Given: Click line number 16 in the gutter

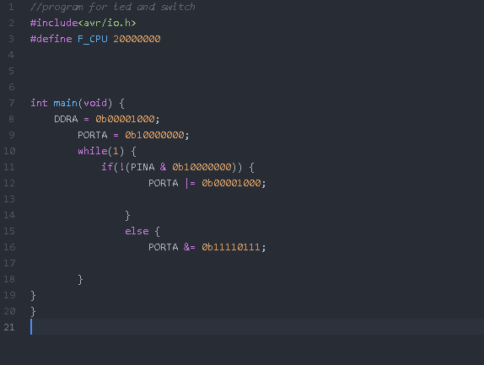Looking at the screenshot, I should pos(9,247).
